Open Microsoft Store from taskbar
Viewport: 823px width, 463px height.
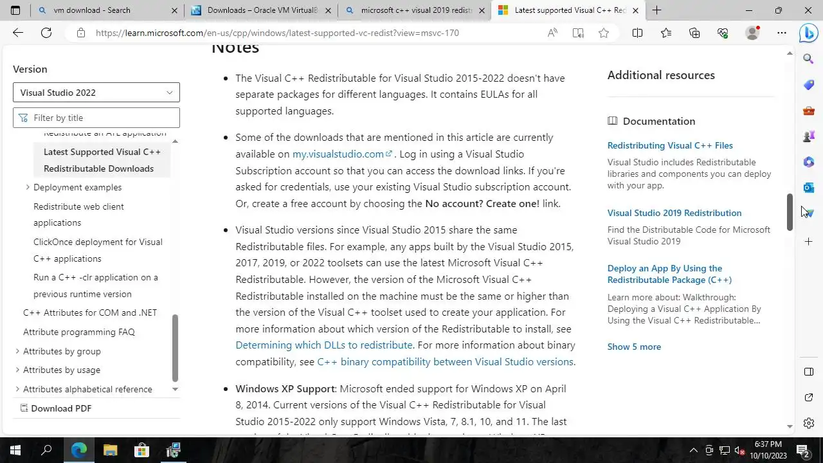[x=141, y=450]
